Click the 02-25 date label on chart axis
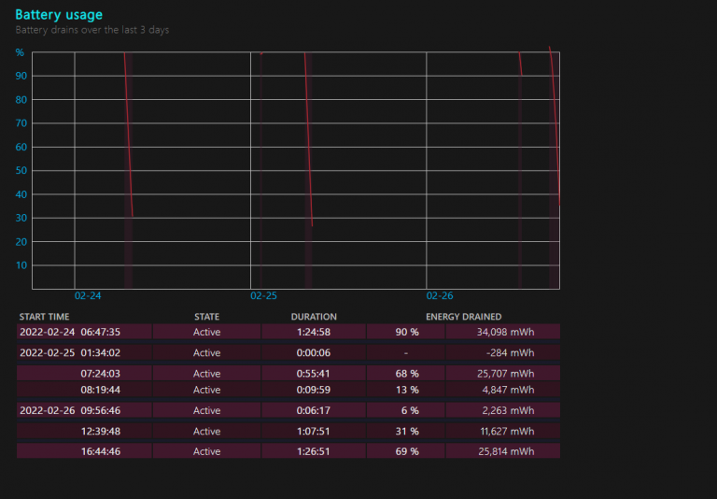This screenshot has height=499, width=717. (x=264, y=295)
